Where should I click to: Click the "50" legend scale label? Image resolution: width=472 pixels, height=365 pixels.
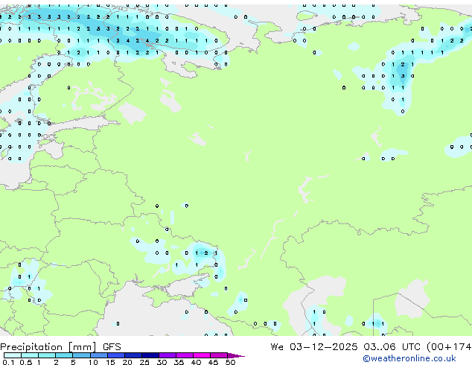pyautogui.click(x=231, y=362)
